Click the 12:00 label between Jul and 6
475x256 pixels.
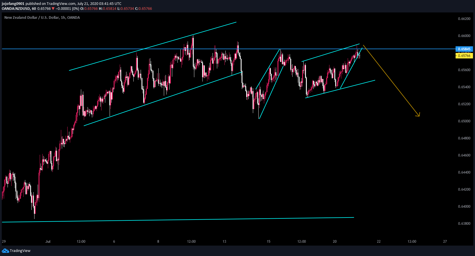[81, 242]
